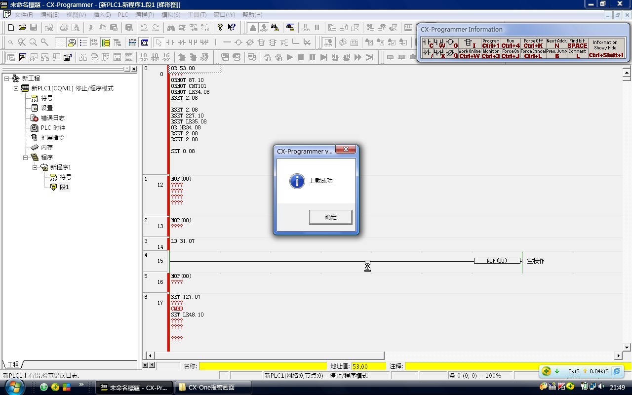Click the CI view toolbar icon

144,42
